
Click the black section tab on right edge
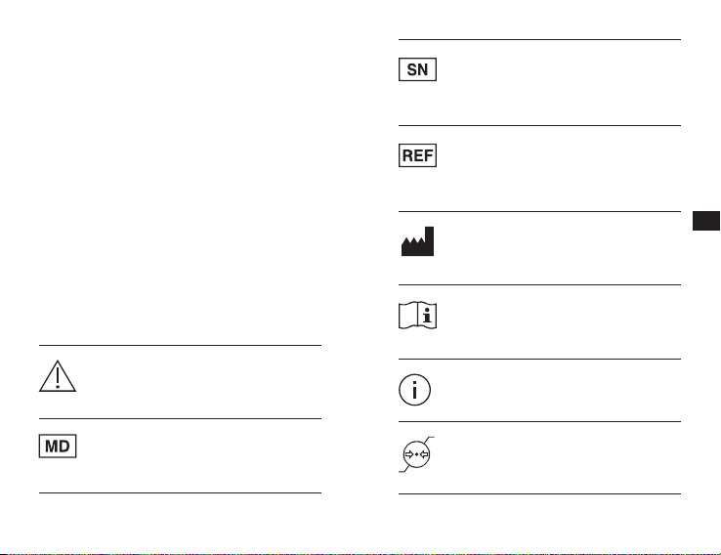point(706,221)
